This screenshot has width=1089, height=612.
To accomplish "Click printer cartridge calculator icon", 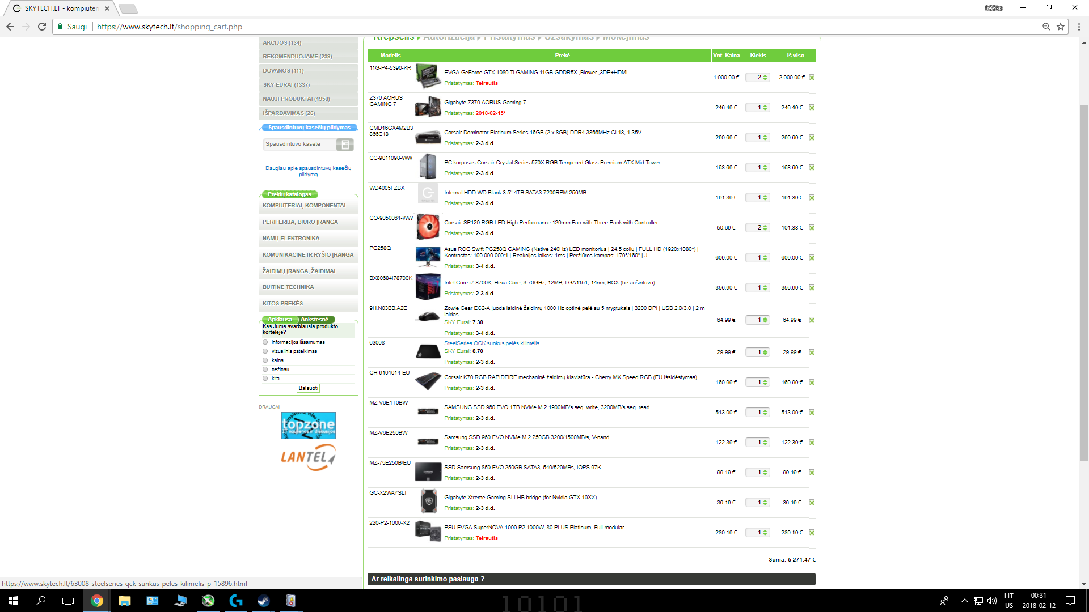I will point(345,144).
